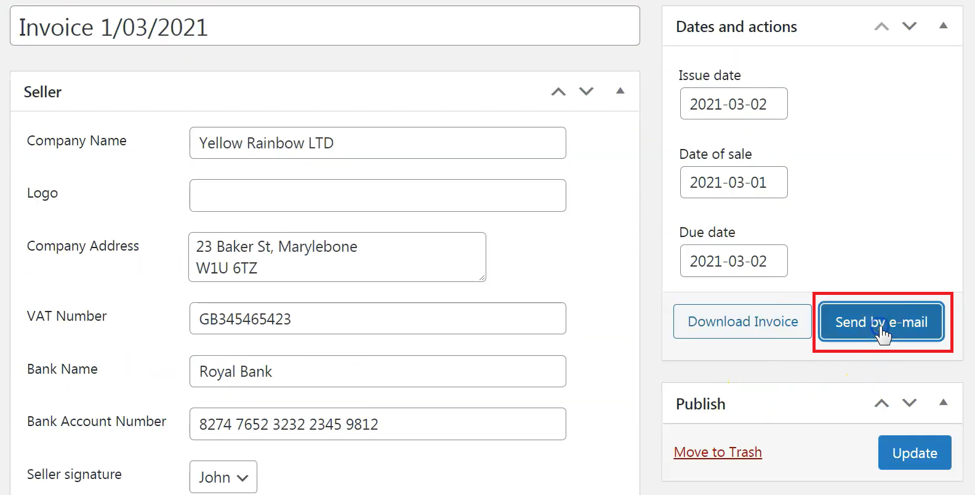The image size is (975, 495).
Task: Click the VAT Number label
Action: coord(66,316)
